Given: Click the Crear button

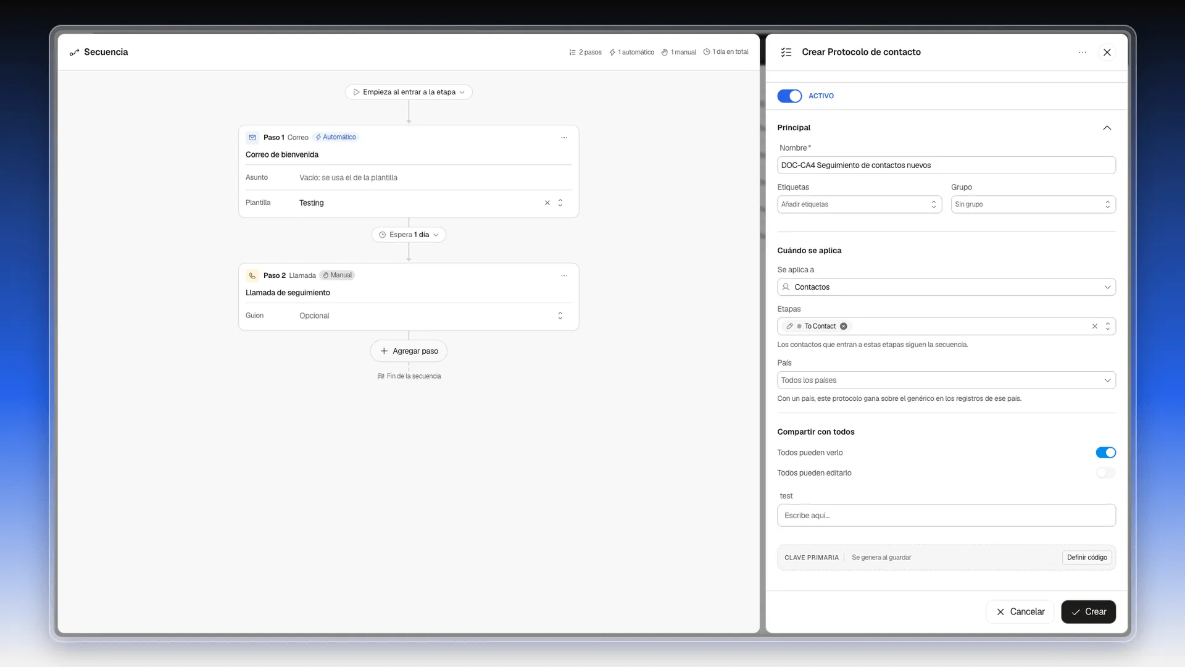Looking at the screenshot, I should [1088, 611].
